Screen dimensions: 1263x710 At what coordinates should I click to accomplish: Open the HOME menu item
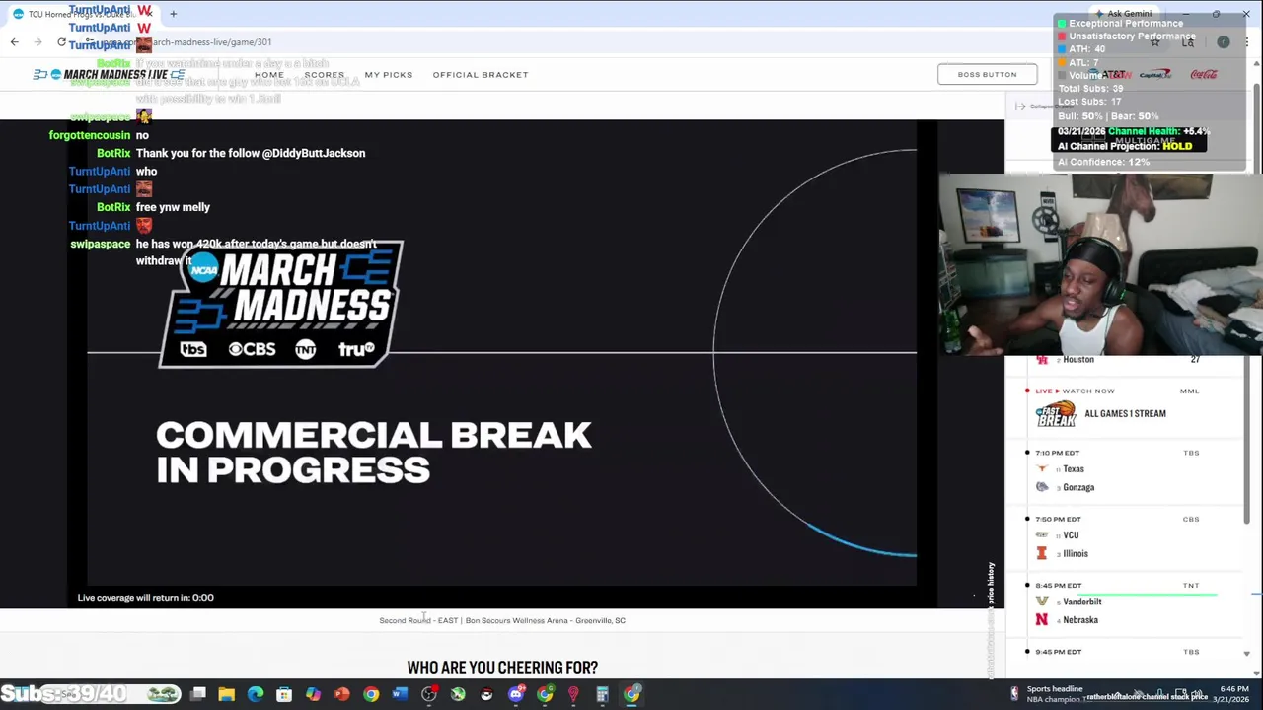pos(268,75)
